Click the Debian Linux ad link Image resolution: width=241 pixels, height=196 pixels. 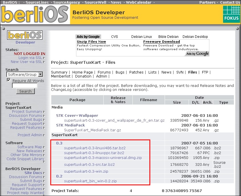pyautogui.click(x=142, y=37)
